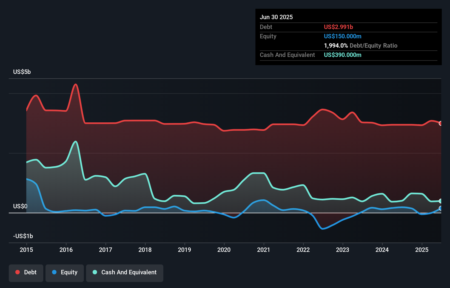Click the red Debt endpoint marker
Viewport: 450px width, 288px height.
point(440,123)
